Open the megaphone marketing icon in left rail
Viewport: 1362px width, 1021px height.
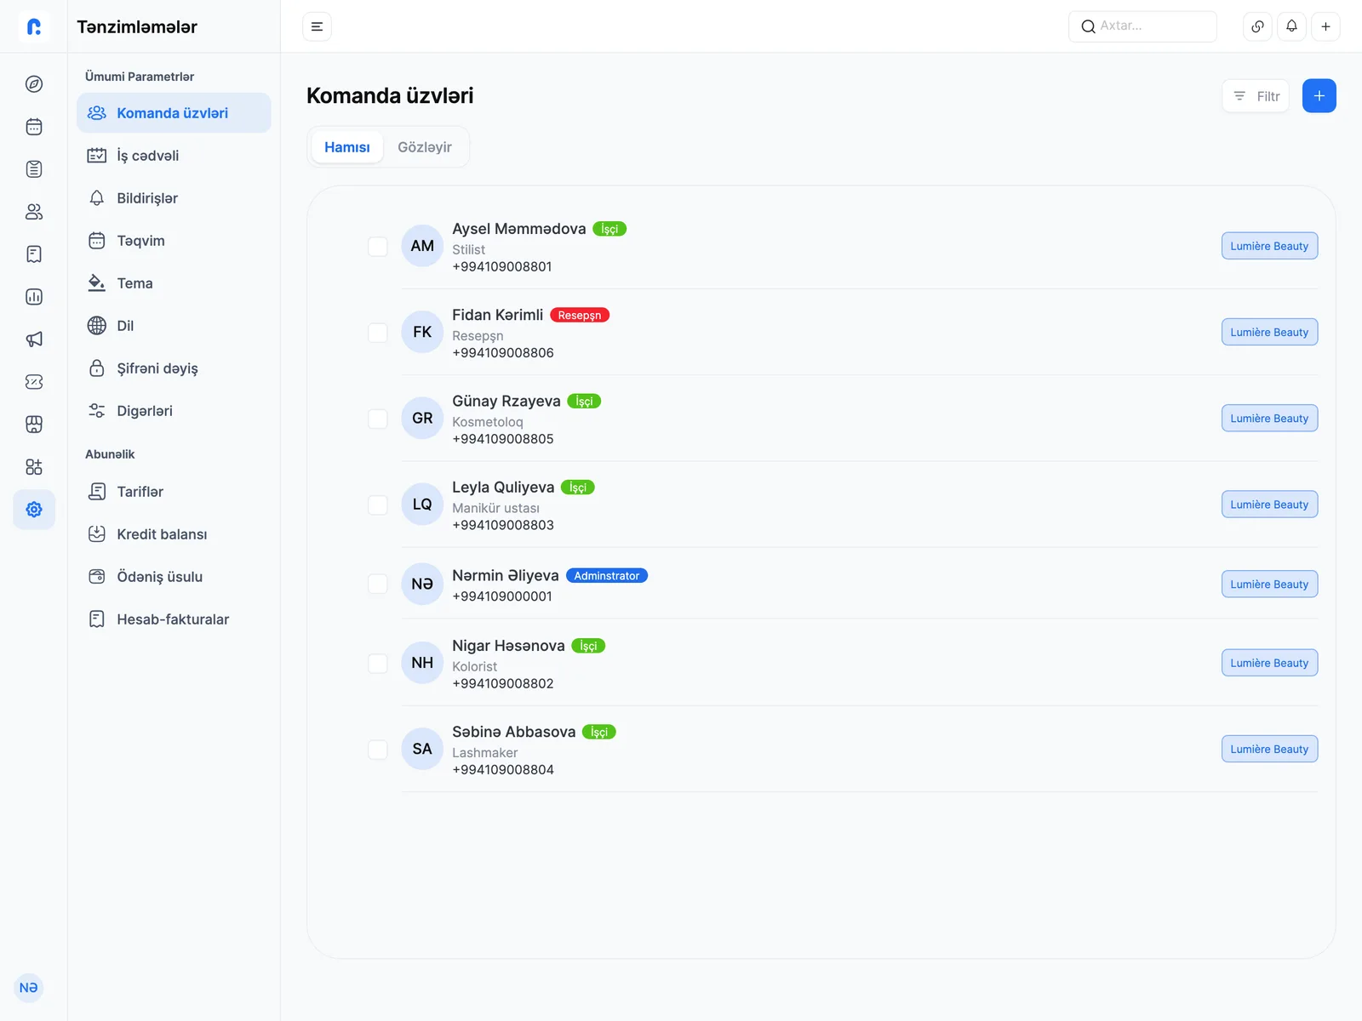pyautogui.click(x=34, y=339)
